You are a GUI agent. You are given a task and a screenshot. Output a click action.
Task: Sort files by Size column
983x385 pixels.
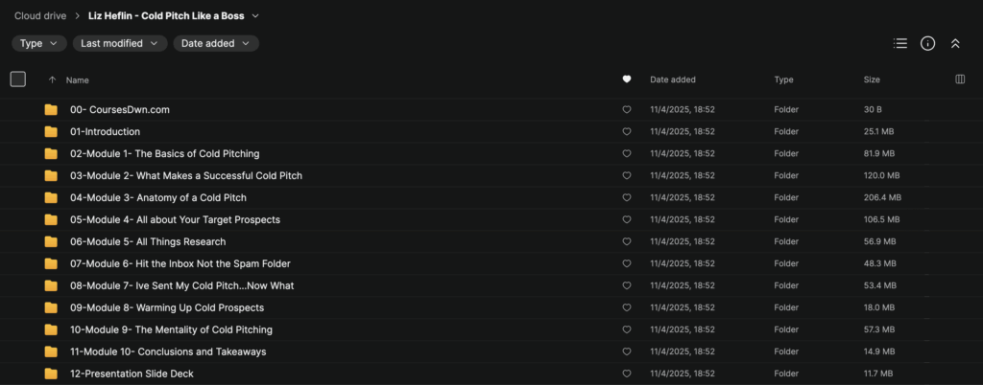(x=874, y=79)
